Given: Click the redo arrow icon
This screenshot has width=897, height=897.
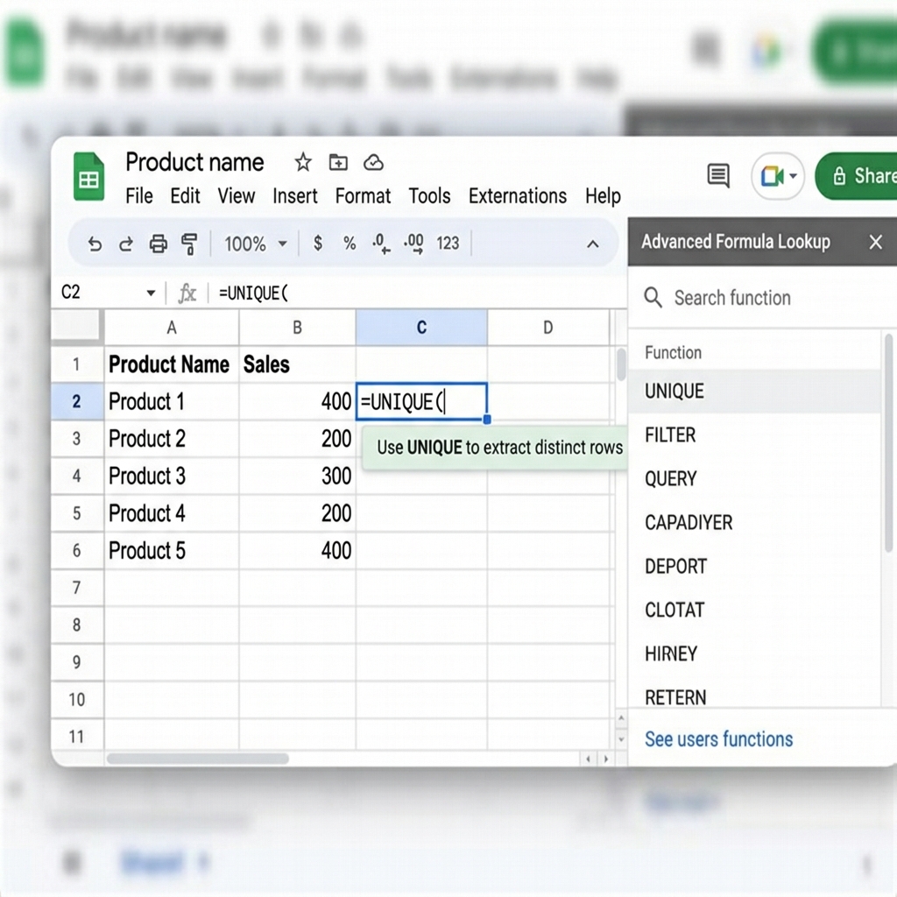Looking at the screenshot, I should pyautogui.click(x=126, y=244).
